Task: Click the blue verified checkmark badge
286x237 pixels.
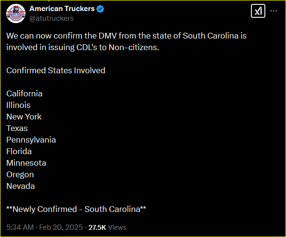Action: coord(100,9)
